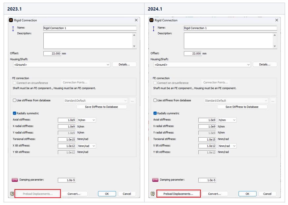Select the DYN icon beside Damping parameter in 2024.1
Image resolution: width=288 pixels, height=205 pixels.
155,180
